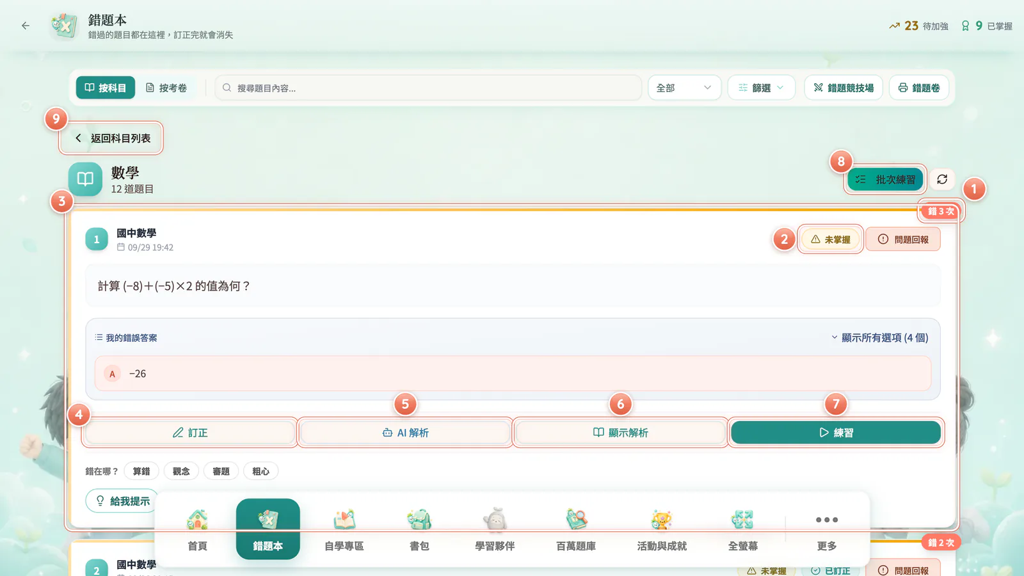Click 23 待加強 counter in header
The height and width of the screenshot is (576, 1024).
click(x=918, y=26)
